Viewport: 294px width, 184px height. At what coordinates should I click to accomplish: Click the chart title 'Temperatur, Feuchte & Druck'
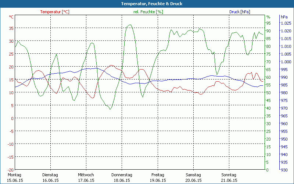pyautogui.click(x=152, y=4)
